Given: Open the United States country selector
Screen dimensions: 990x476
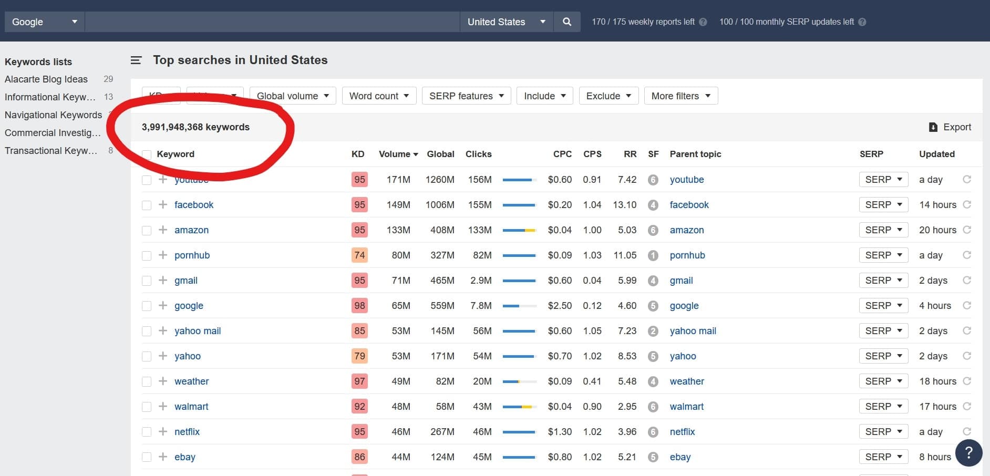Looking at the screenshot, I should tap(506, 22).
